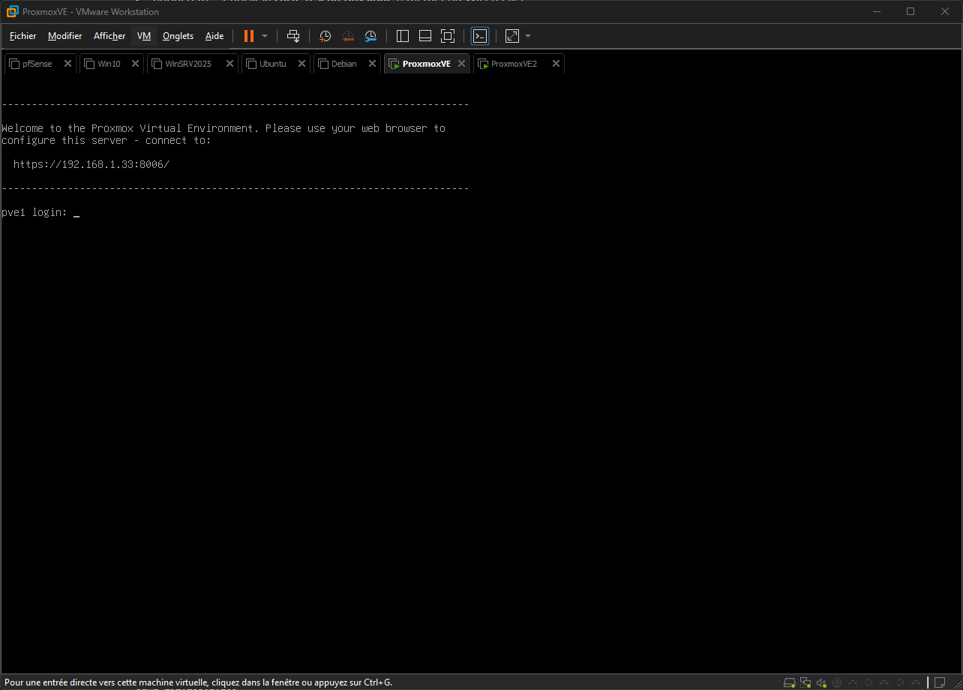Screen dimensions: 963x690
Task: Open the snapshot manager wrench icon
Action: [371, 36]
